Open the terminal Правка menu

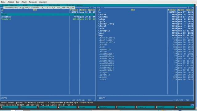[11, 2]
